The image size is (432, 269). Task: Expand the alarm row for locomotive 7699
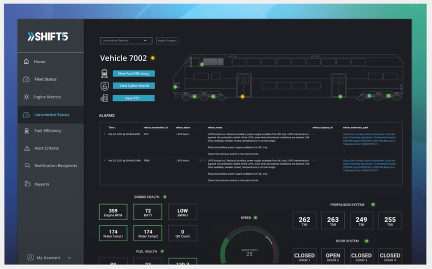(x=105, y=160)
